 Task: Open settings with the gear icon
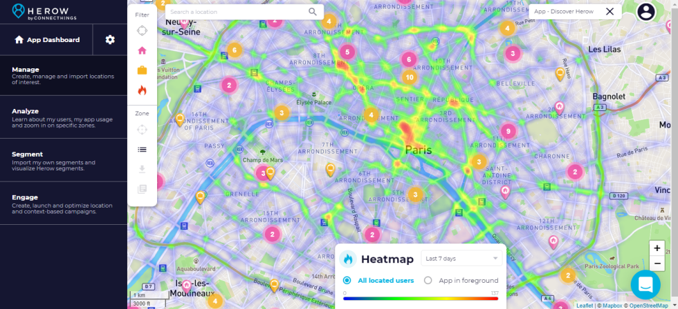(x=110, y=40)
